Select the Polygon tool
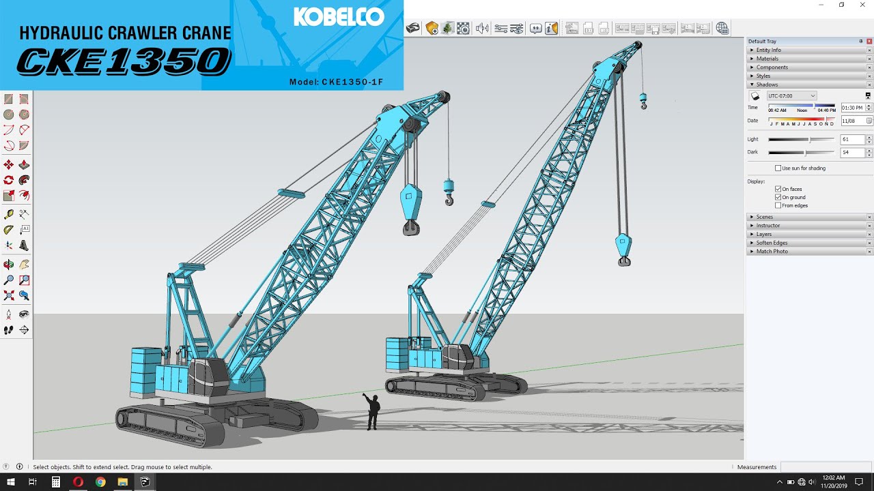This screenshot has width=874, height=491. pos(24,115)
